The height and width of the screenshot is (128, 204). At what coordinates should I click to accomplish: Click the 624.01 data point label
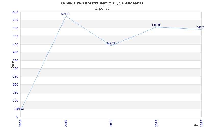pos(66,14)
